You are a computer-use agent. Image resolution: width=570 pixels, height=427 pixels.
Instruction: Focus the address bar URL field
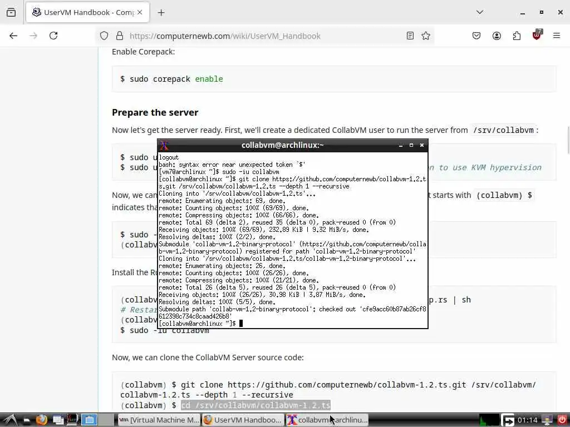tap(266, 36)
